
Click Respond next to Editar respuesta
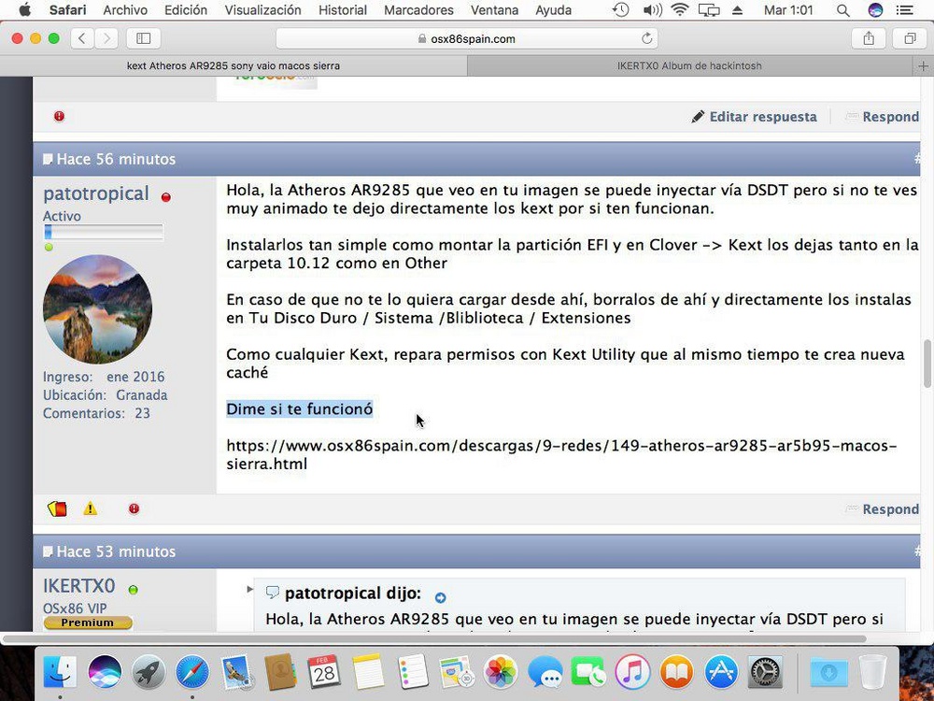pos(890,116)
